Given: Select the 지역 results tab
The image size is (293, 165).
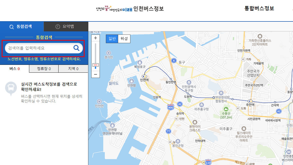Looking at the screenshot, I should 73,69.
